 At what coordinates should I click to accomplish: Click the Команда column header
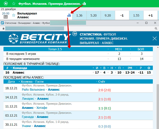pyautogui.click(x=20, y=68)
